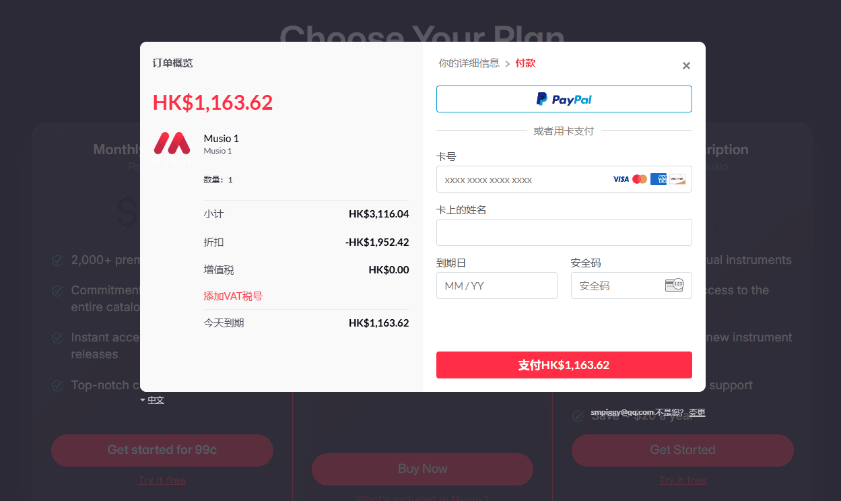This screenshot has height=501, width=841.
Task: Click the Discover card icon
Action: 677,179
